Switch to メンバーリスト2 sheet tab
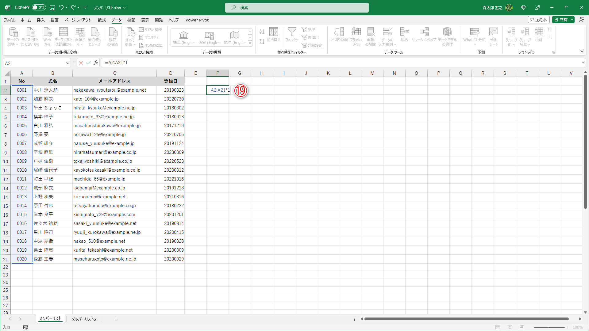 click(x=84, y=319)
